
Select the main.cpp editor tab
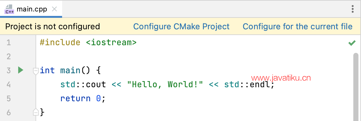(31, 9)
